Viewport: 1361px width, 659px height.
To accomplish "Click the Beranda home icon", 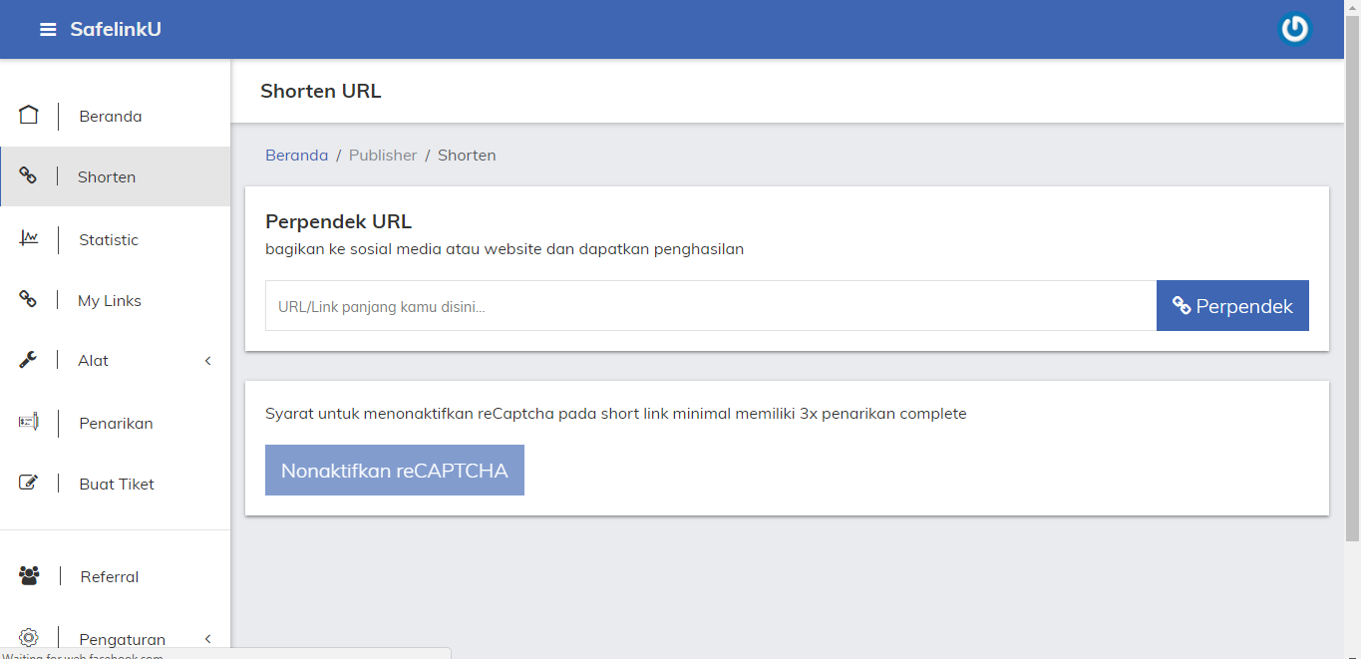I will (x=29, y=116).
